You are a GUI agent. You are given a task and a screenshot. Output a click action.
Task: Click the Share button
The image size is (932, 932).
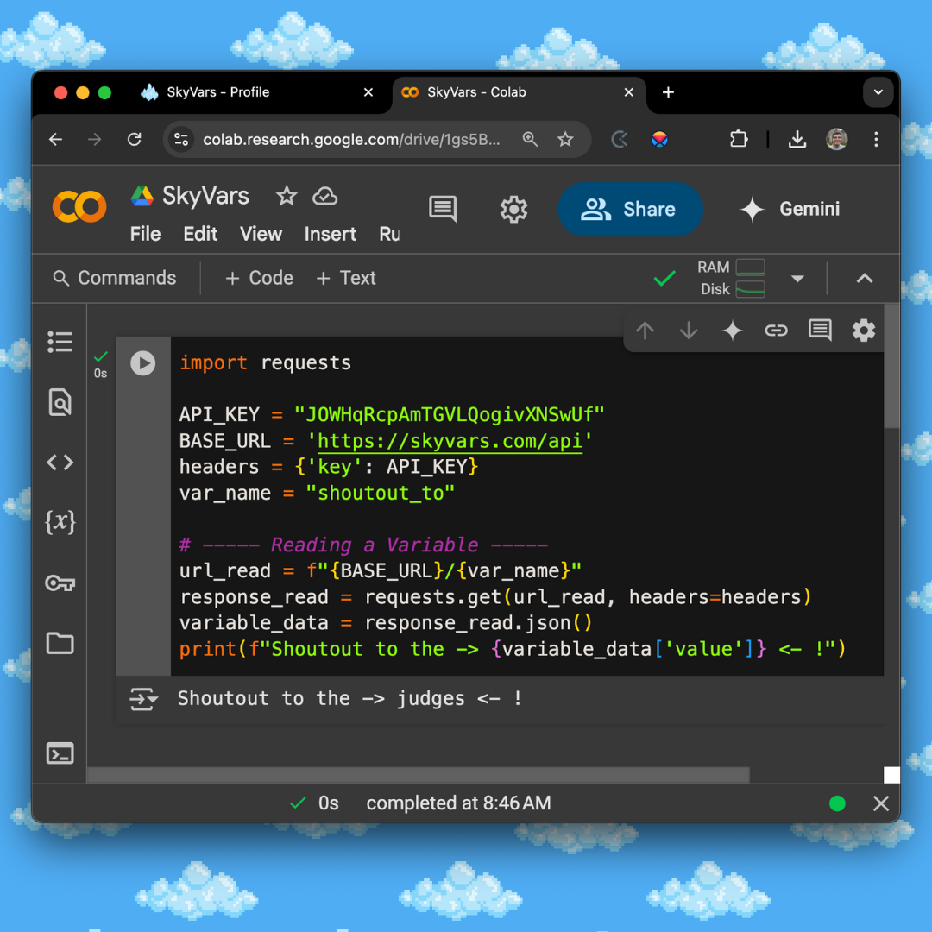point(630,209)
